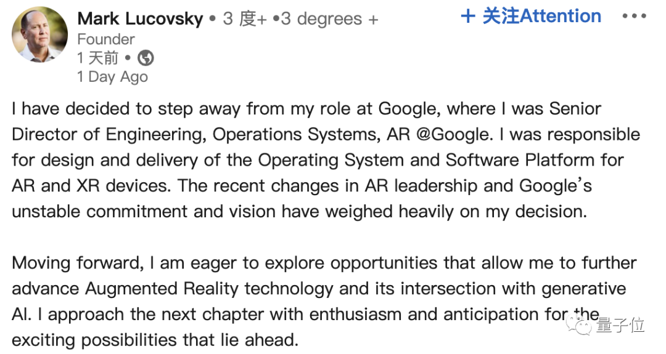Click the 1 Day Ago translated timestamp
Viewport: 666px width, 354px height.
tap(112, 77)
